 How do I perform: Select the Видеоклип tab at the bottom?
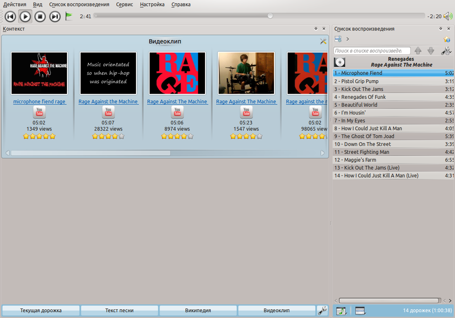pos(276,311)
